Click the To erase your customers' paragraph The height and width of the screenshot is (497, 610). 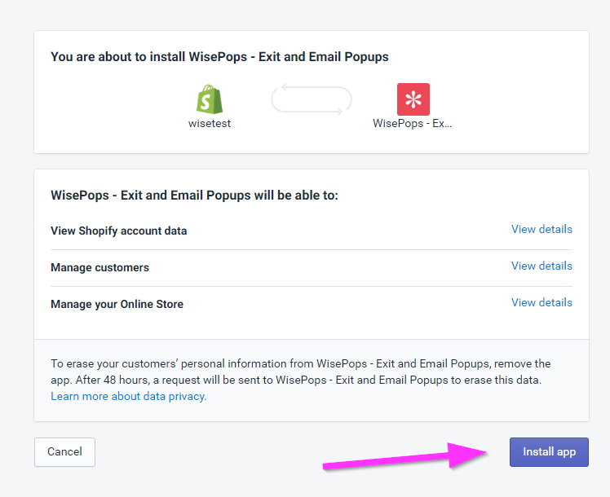[x=300, y=372]
